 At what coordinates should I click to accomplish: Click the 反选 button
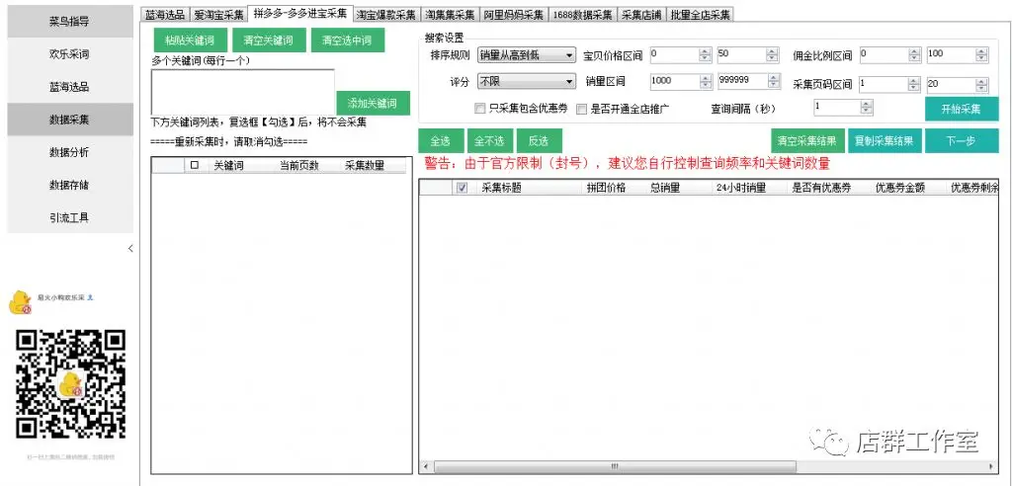(539, 141)
